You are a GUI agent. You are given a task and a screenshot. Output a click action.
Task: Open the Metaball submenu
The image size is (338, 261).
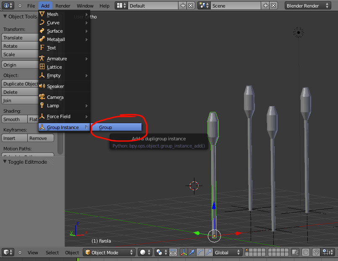64,39
